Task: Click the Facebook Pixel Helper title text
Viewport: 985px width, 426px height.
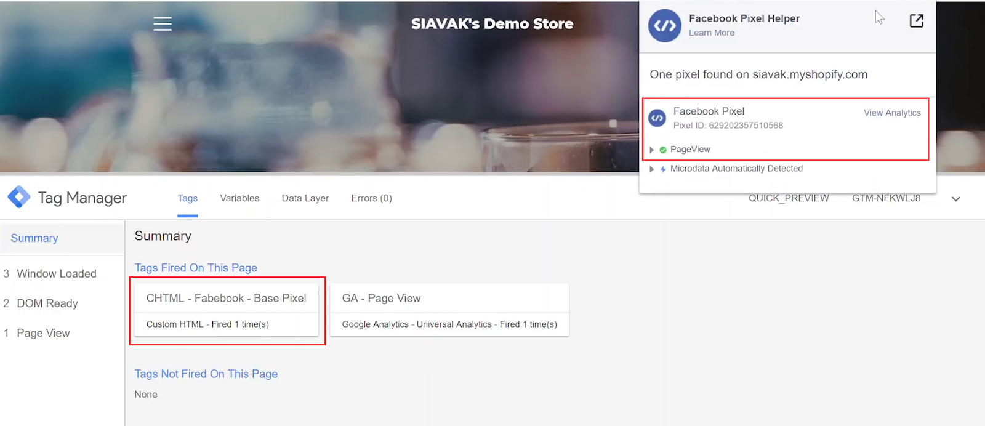Action: [744, 18]
